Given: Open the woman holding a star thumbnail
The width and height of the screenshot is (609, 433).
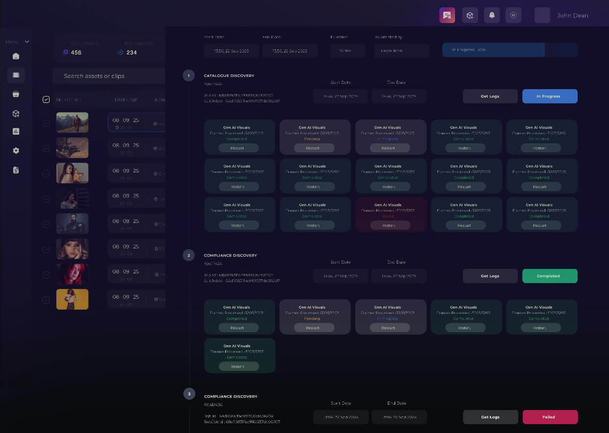Looking at the screenshot, I should [72, 173].
